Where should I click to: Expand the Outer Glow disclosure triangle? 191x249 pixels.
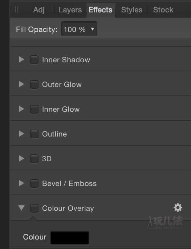21,84
